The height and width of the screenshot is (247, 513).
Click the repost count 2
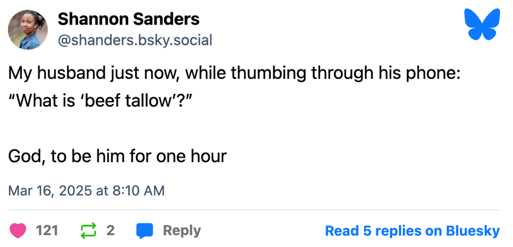pyautogui.click(x=111, y=230)
